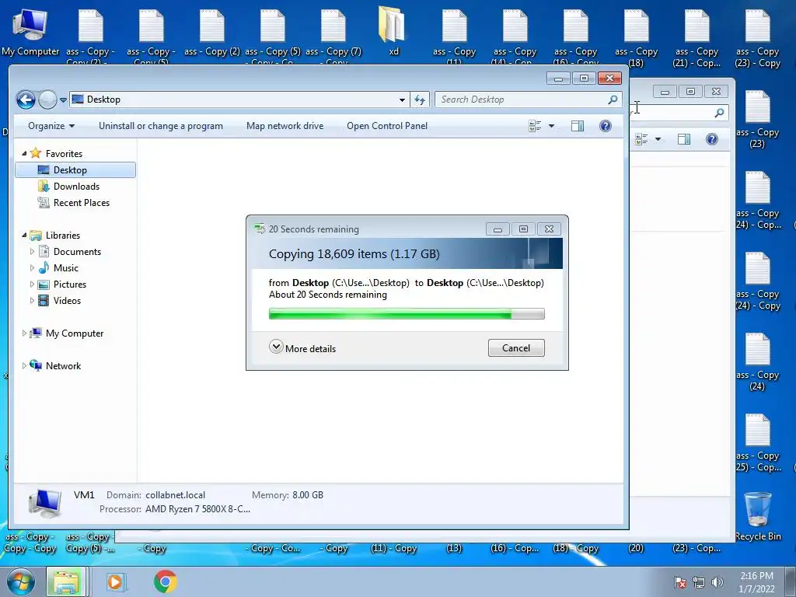Click the Pictures library icon
This screenshot has width=796, height=597.
click(x=44, y=285)
